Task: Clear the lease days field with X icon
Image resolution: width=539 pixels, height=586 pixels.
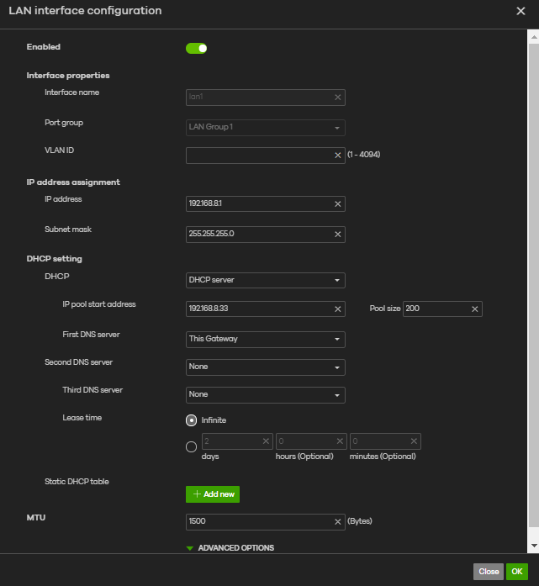Action: 266,441
